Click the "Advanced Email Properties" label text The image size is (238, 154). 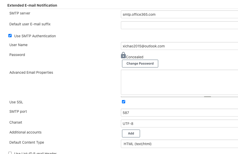point(31,72)
